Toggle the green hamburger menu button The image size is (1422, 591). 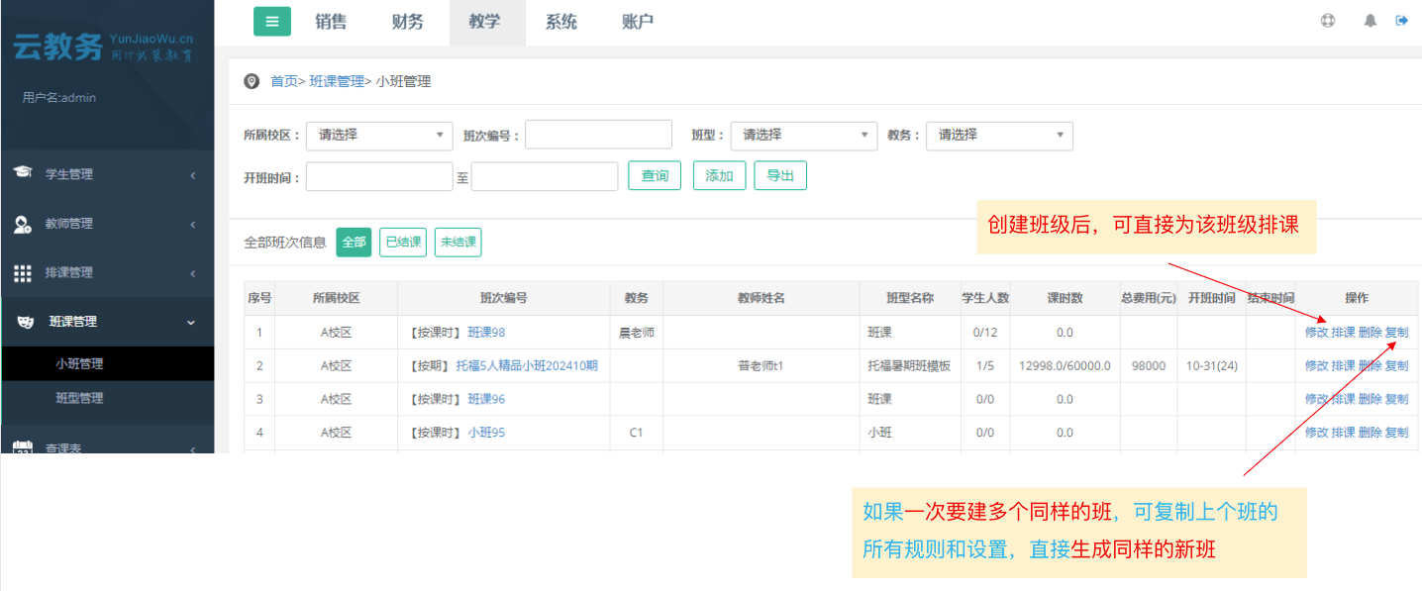pos(272,21)
